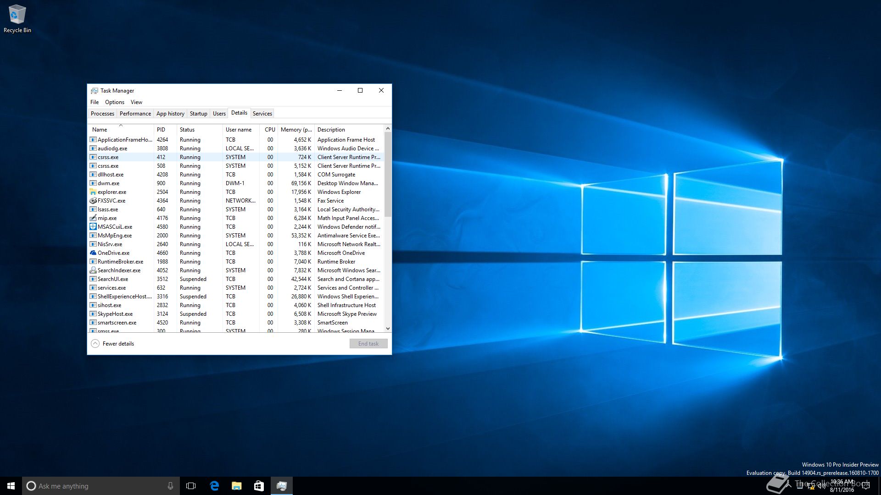Sort by the CPU column header
Screen dimensions: 881x495
coord(268,130)
